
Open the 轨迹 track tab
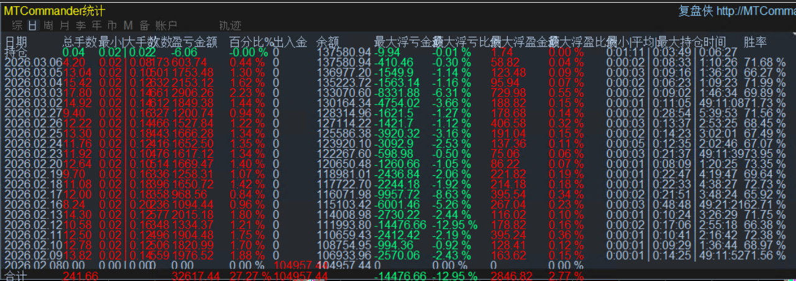[x=230, y=25]
